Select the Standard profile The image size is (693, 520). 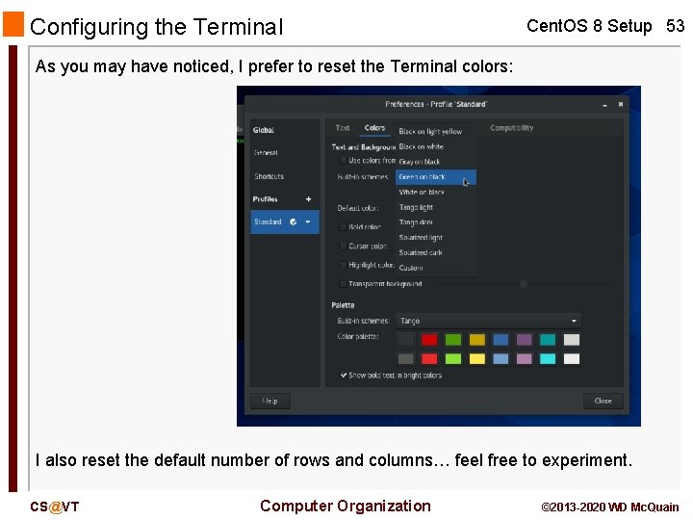coord(285,222)
